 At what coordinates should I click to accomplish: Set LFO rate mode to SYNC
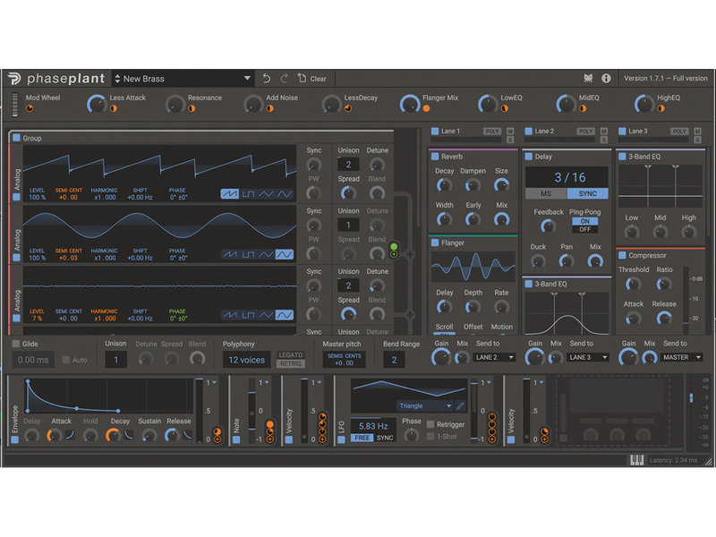pos(385,438)
